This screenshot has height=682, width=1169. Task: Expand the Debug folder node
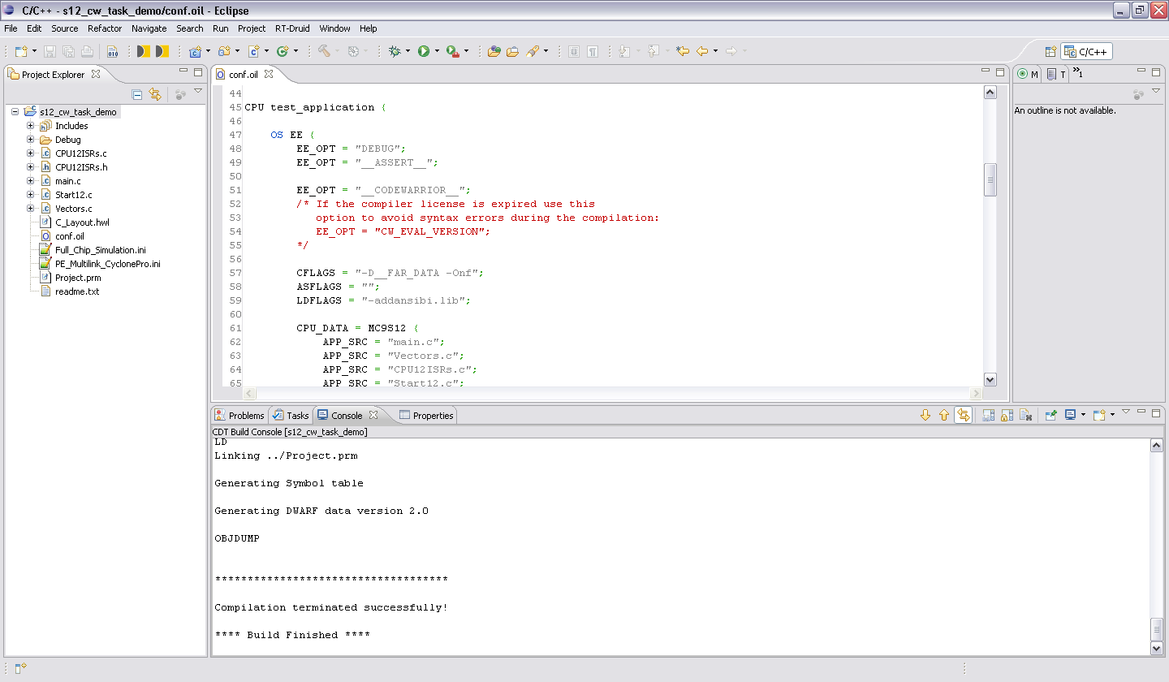coord(31,140)
